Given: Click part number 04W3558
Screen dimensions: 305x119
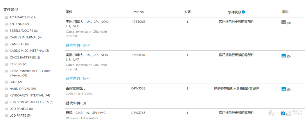Looking at the screenshot, I should [138, 88].
